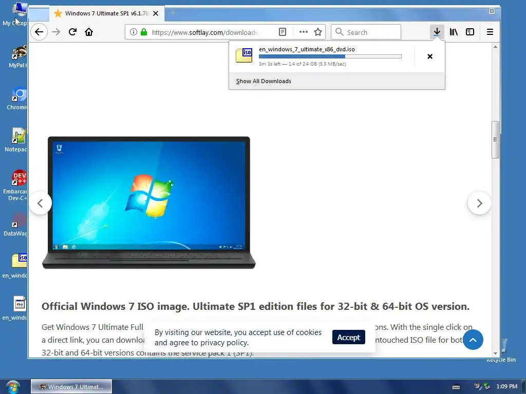The width and height of the screenshot is (526, 394).
Task: Click the on-screen keyboard tray icon
Action: pos(456,387)
